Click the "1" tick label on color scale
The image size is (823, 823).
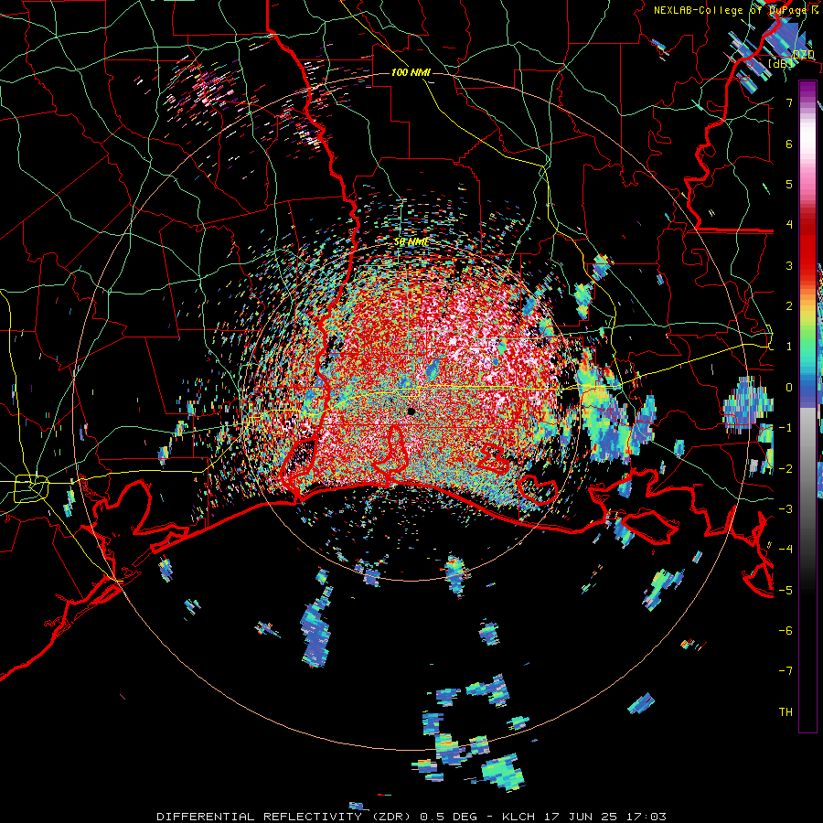coord(789,347)
